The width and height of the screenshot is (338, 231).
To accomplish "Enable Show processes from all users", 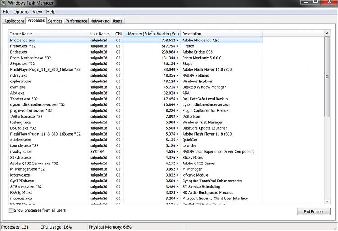I will [x=11, y=210].
